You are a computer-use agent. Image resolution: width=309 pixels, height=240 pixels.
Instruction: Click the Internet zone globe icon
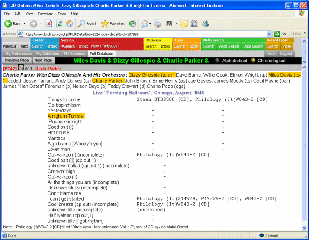coord(261,235)
